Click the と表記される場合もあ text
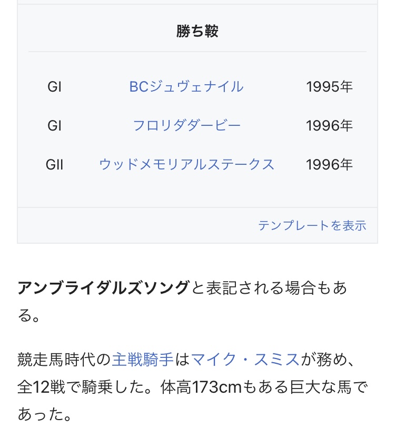 (x=269, y=287)
